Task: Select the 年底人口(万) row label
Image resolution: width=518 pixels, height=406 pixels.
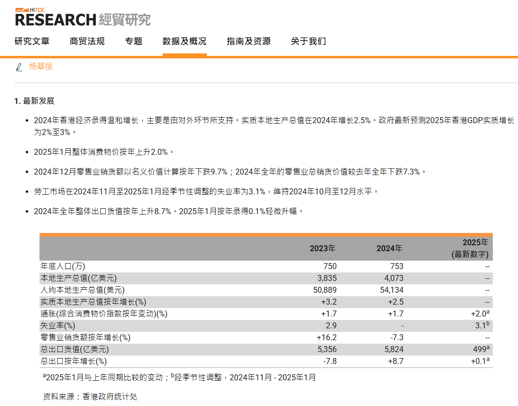Action: tap(64, 266)
